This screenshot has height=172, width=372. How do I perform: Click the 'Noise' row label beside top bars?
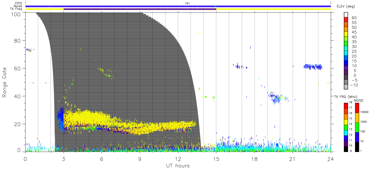18,6
